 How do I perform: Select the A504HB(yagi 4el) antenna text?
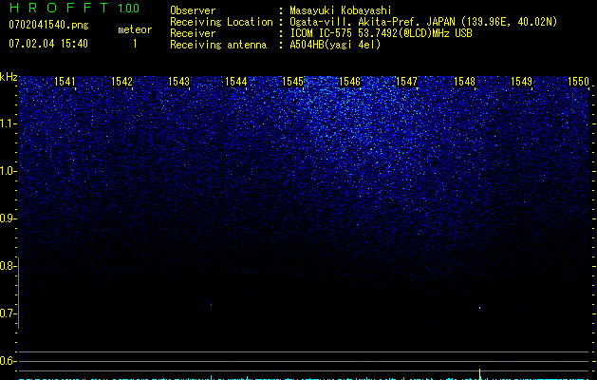pos(335,45)
